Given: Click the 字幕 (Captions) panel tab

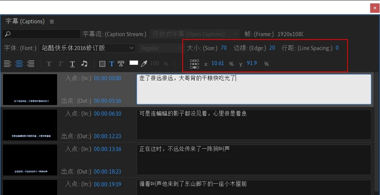Looking at the screenshot, I should 25,21.
